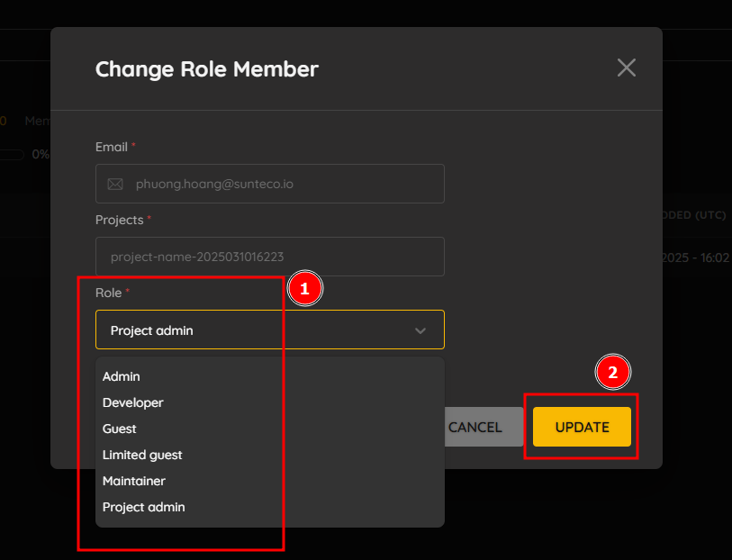Click the Update button
Image resolution: width=732 pixels, height=560 pixels.
[x=583, y=427]
